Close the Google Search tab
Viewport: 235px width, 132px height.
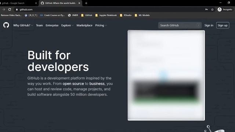click(x=36, y=3)
